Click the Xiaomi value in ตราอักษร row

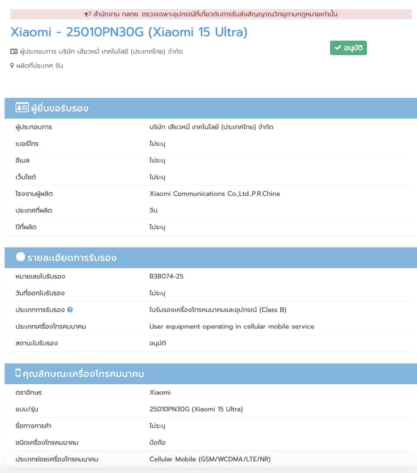[160, 392]
